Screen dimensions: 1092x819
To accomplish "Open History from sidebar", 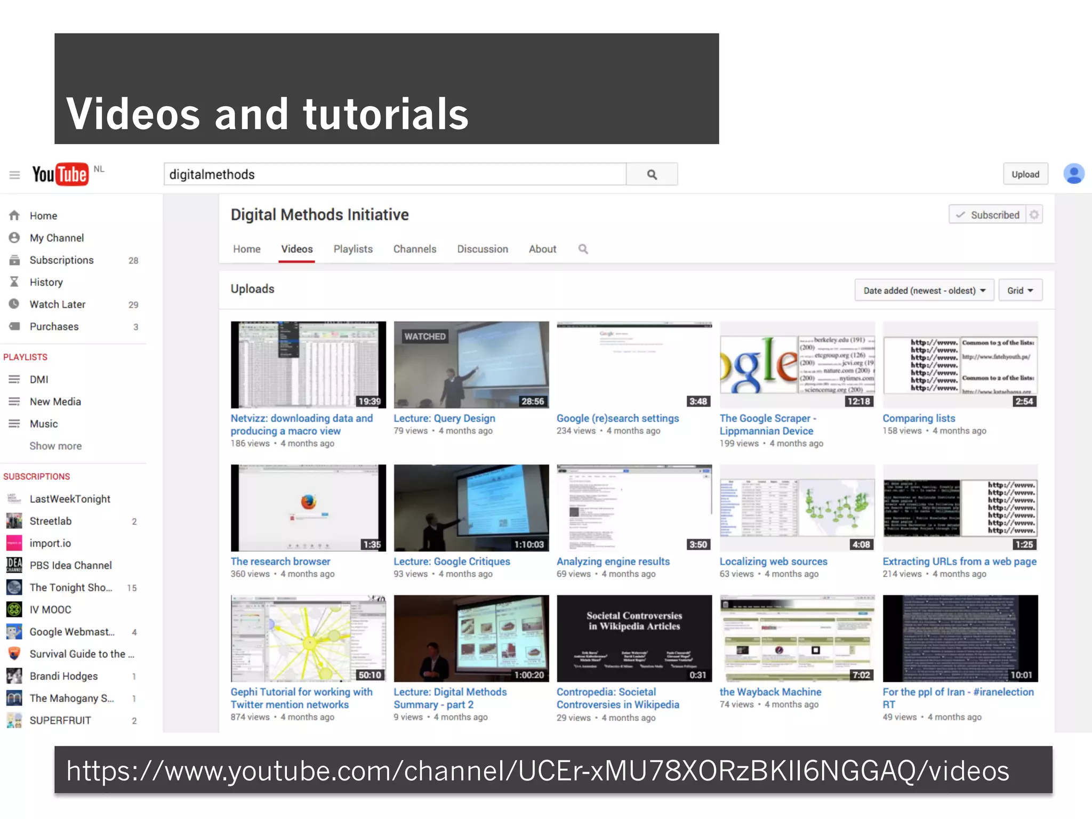I will [46, 282].
